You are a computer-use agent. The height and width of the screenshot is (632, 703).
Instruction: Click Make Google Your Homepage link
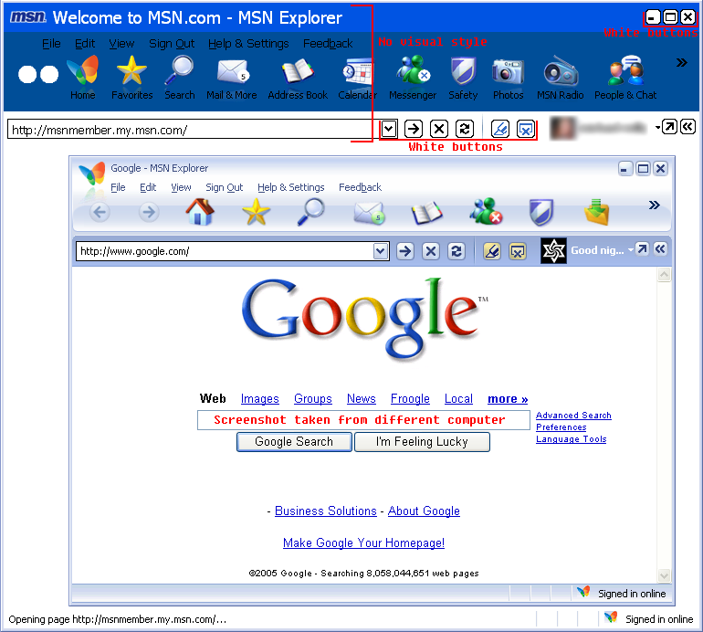[x=363, y=542]
